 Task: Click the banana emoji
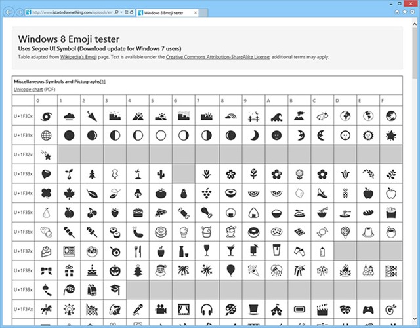coord(322,193)
